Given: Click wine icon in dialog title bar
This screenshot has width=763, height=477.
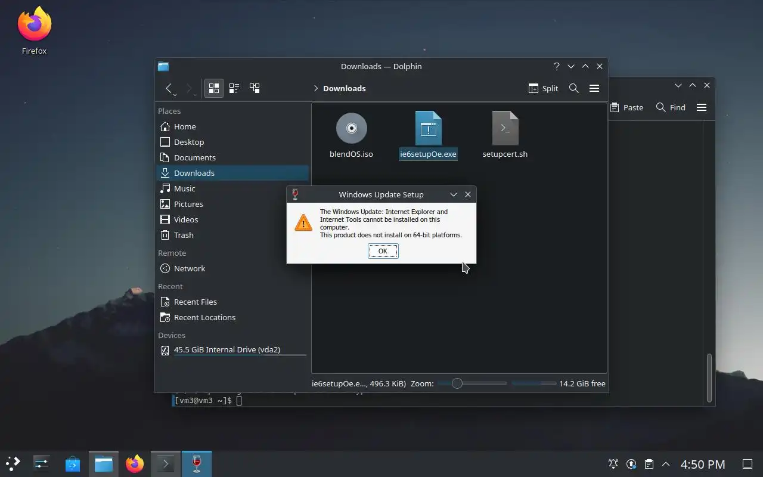Looking at the screenshot, I should pos(295,194).
